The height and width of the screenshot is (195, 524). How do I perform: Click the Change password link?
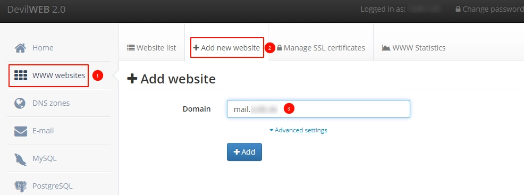click(489, 9)
